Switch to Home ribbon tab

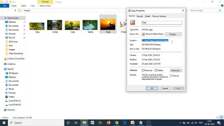click(14, 6)
